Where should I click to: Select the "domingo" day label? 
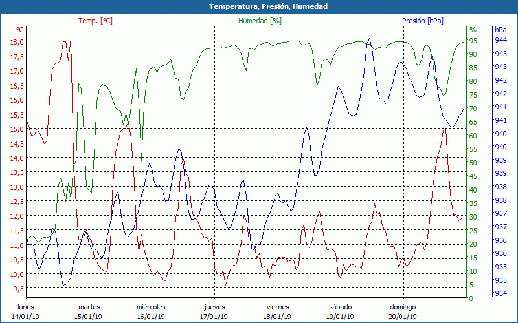403,307
